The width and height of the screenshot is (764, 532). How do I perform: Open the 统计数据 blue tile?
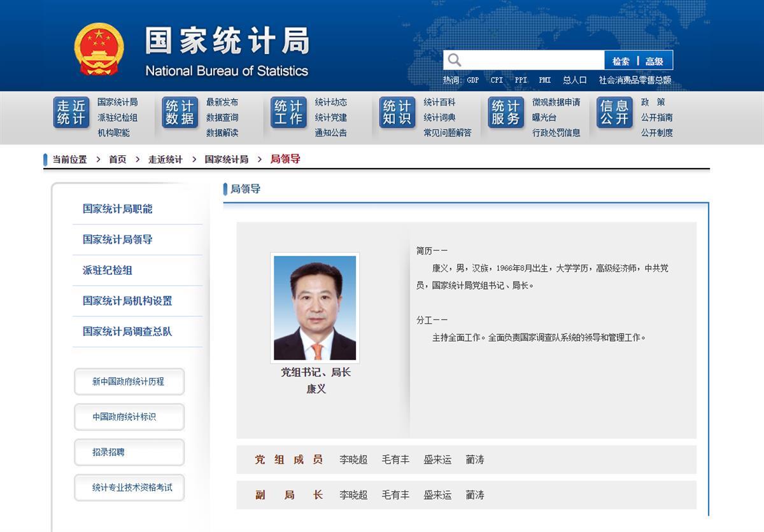180,113
